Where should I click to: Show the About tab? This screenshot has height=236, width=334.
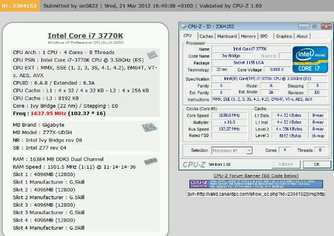click(x=302, y=36)
